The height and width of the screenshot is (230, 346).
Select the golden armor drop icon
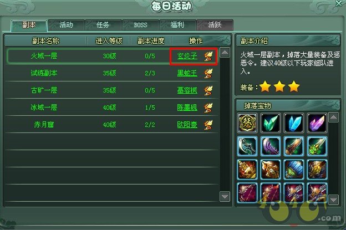[x=247, y=169]
